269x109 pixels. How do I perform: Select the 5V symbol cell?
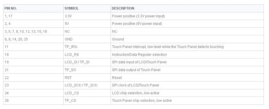[x=87, y=24]
